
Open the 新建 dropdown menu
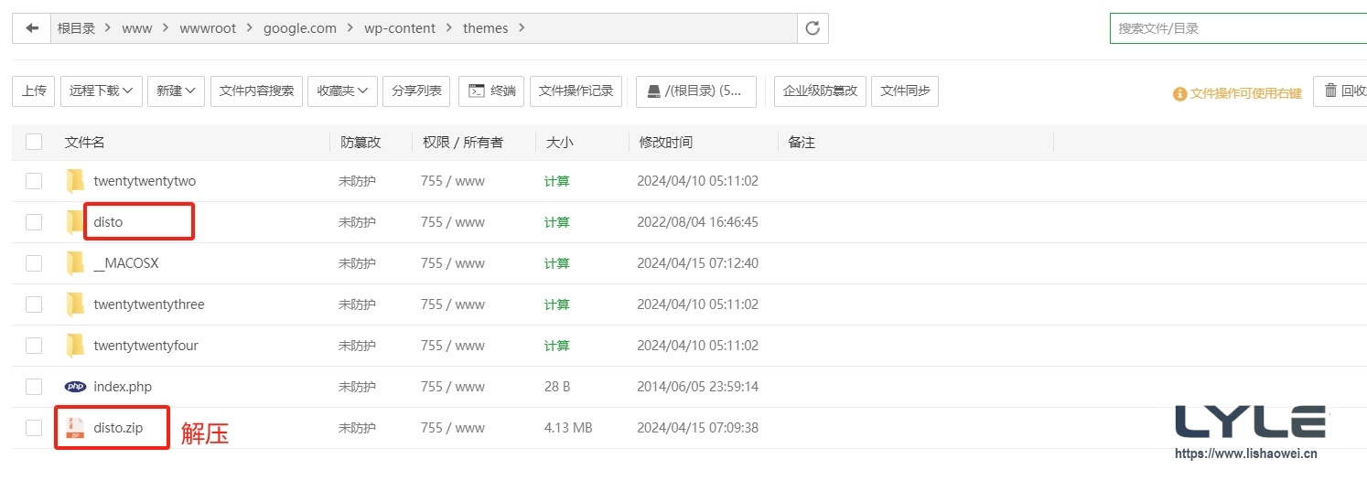click(176, 91)
